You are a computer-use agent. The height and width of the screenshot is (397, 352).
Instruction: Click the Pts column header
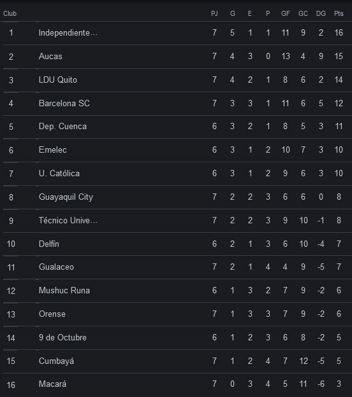[x=339, y=13]
